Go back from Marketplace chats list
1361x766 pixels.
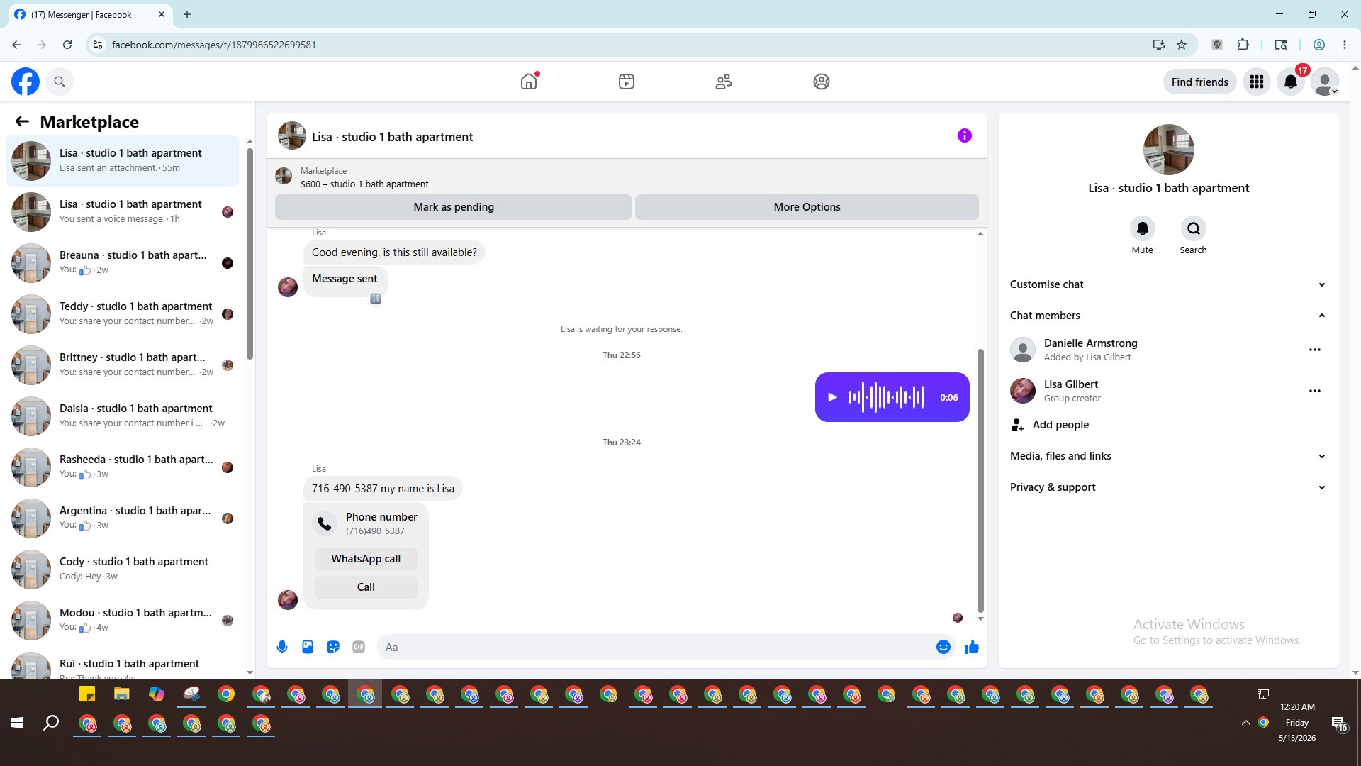click(x=22, y=122)
